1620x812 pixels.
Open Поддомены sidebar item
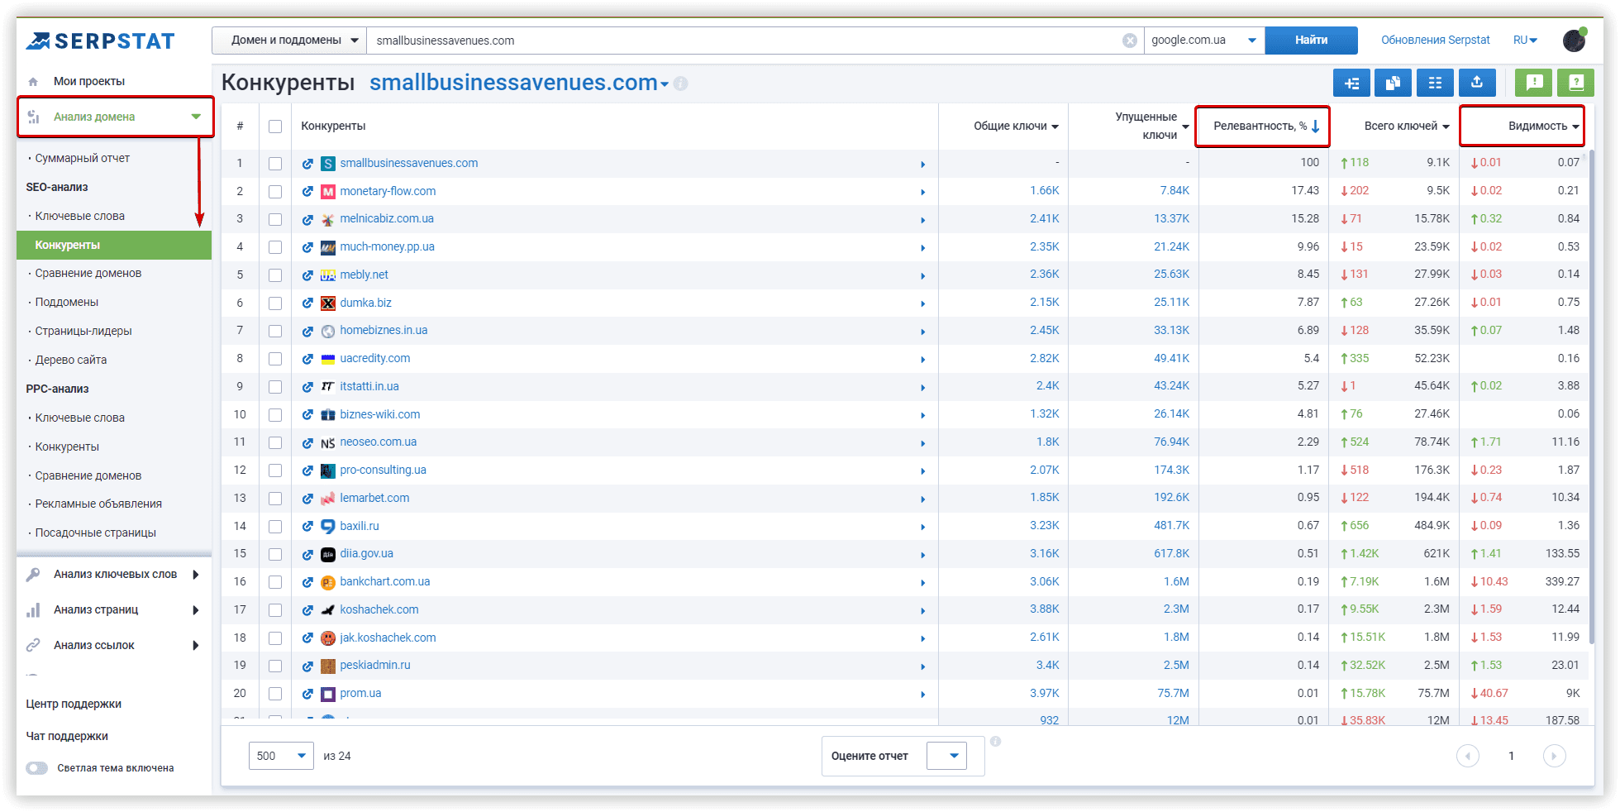66,303
